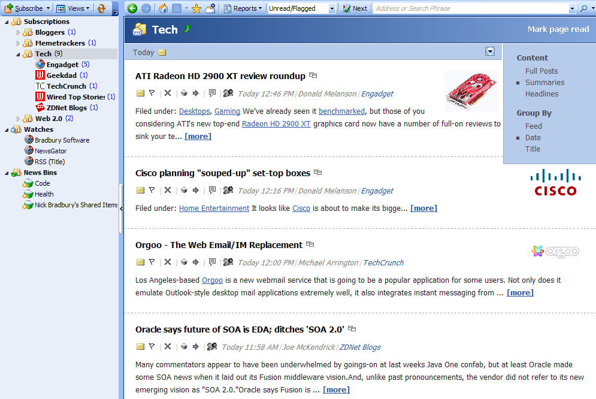Open the Subscribe dropdown arrow
Screen dimensions: 596x399
tap(48, 8)
